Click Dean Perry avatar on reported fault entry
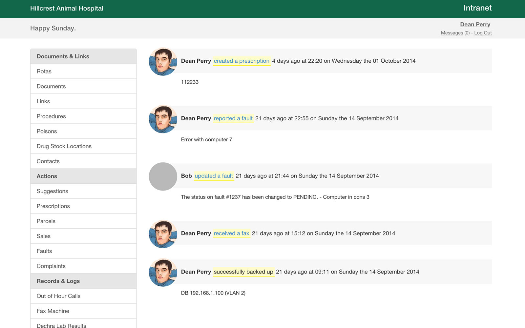Screen dimensions: 525x328 pyautogui.click(x=163, y=119)
